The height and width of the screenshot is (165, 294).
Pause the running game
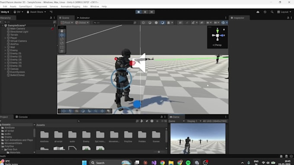click(x=145, y=12)
